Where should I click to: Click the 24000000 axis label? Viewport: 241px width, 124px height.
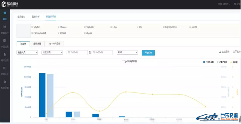coord(27,77)
